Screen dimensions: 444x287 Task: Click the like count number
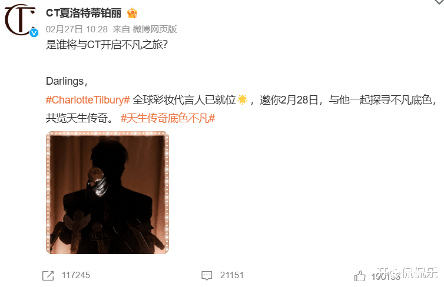(x=386, y=277)
